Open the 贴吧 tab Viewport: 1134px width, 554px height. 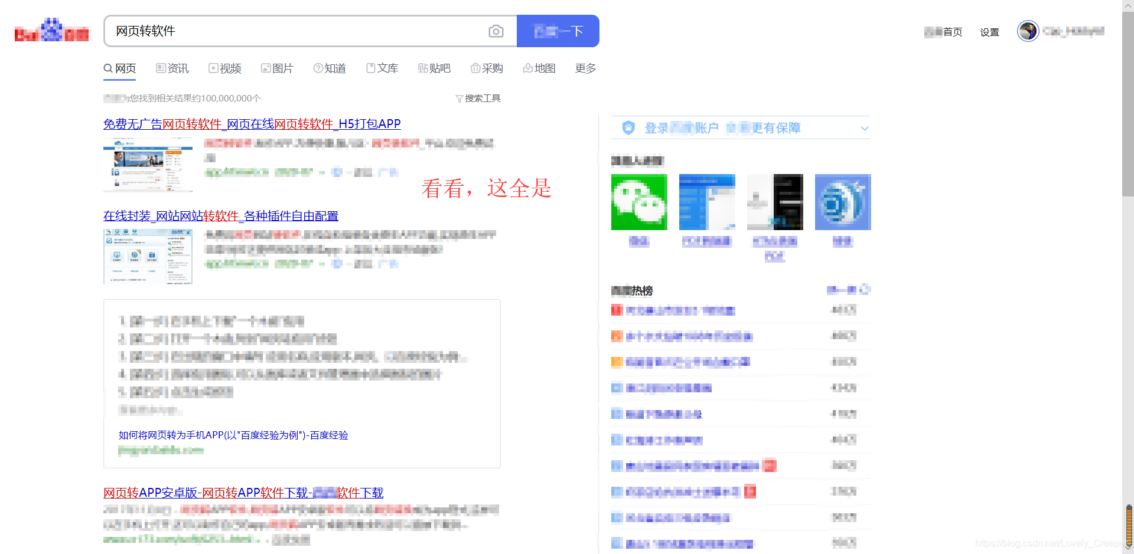click(x=434, y=68)
